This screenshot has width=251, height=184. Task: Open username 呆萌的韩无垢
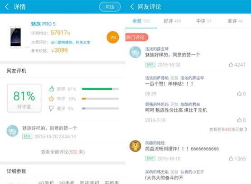point(157,172)
